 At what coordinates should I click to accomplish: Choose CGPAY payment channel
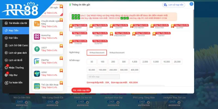[78, 28]
